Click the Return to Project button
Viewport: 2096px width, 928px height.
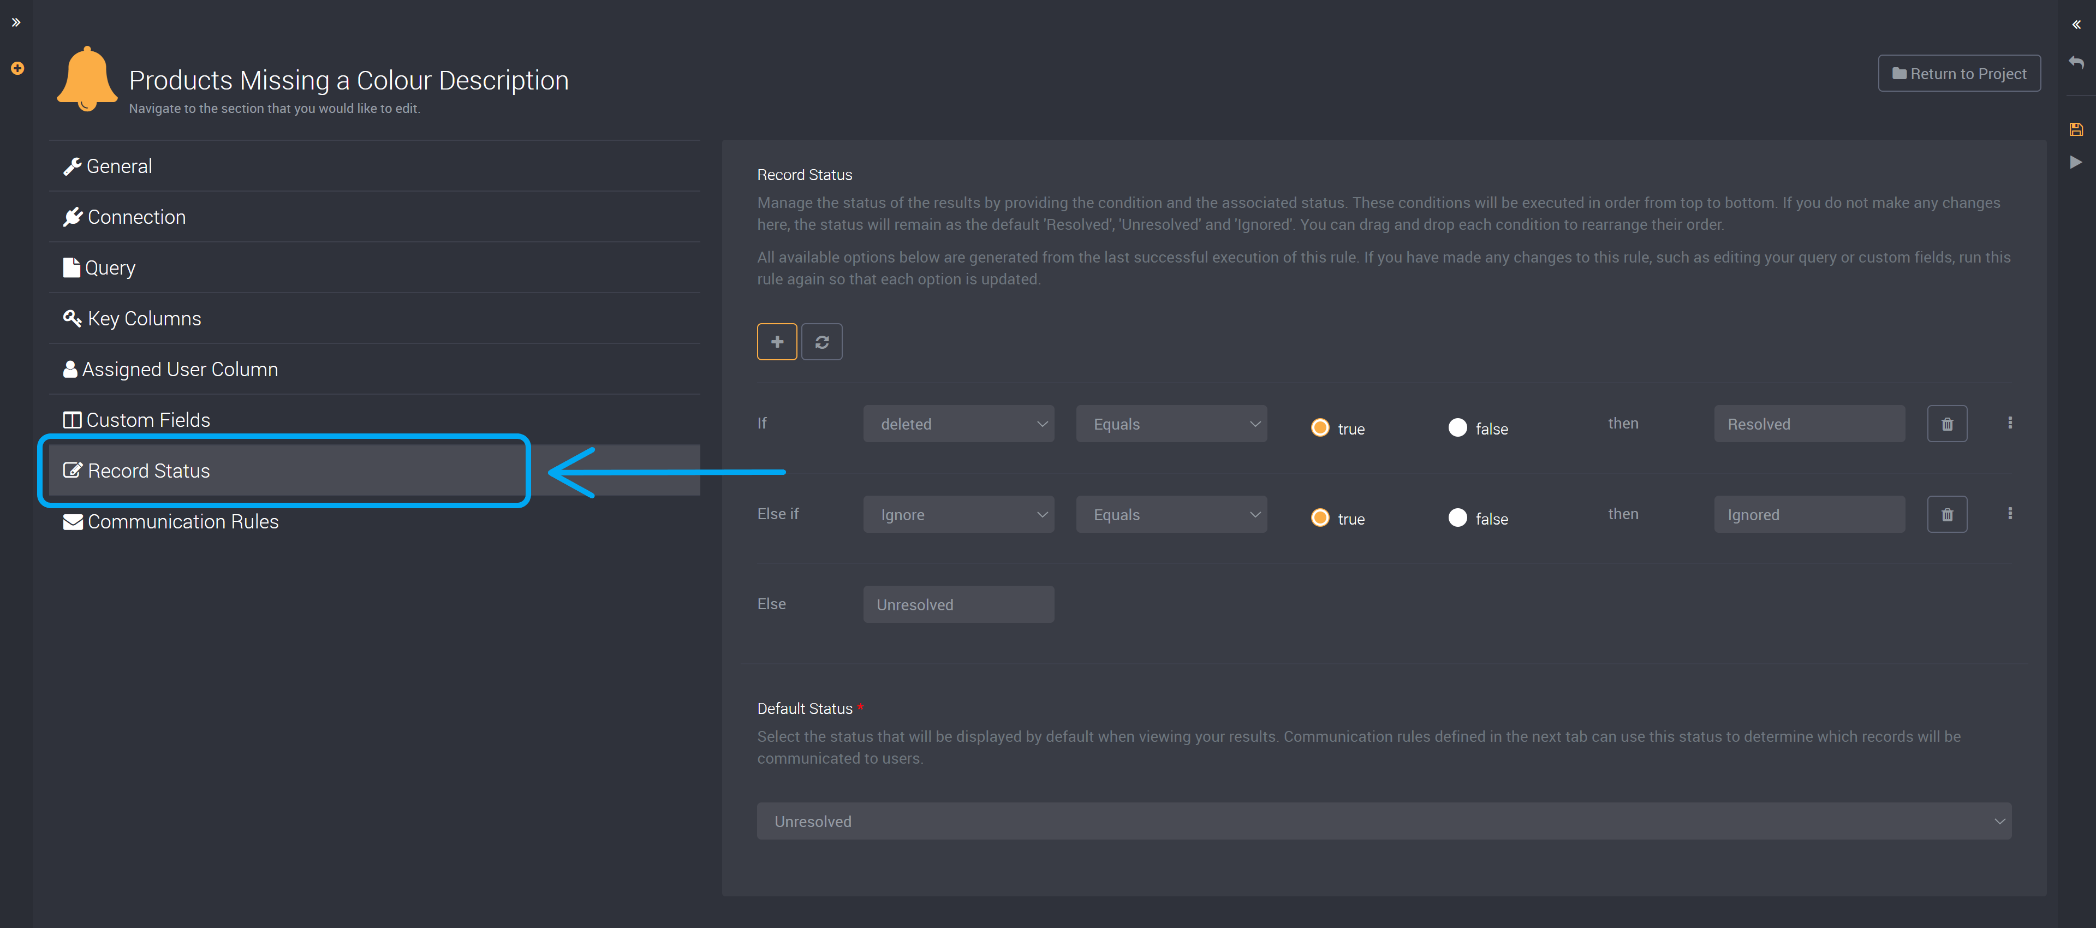1958,73
